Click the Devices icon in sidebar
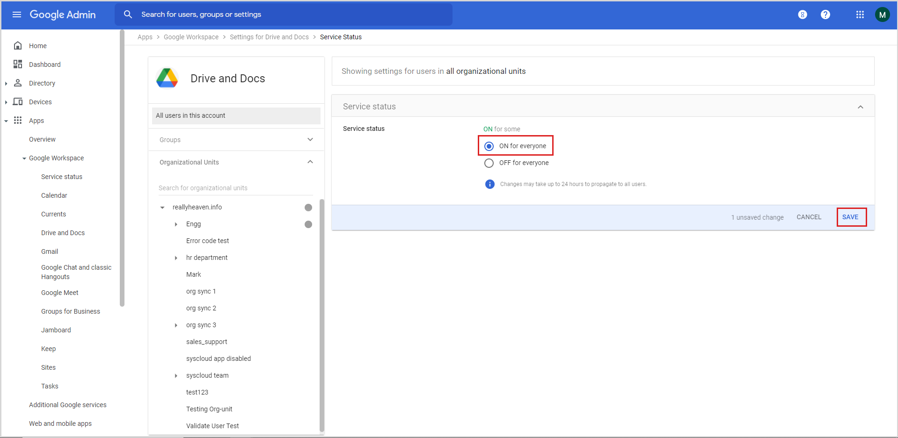The height and width of the screenshot is (438, 898). (18, 101)
